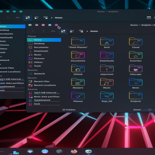
Task: Go up one level in front Dolphin window
Action: [53, 31]
